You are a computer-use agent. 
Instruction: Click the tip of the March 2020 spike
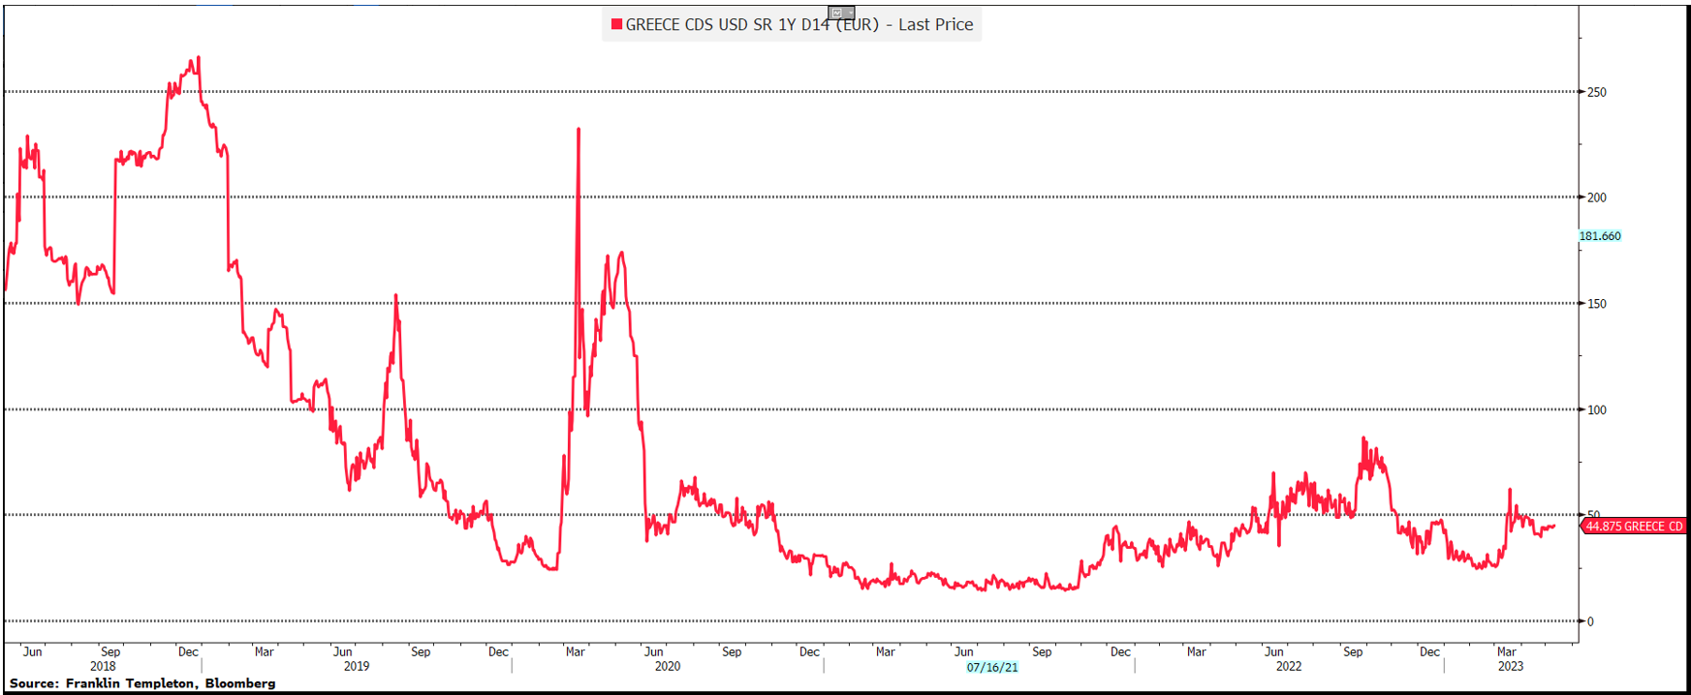579,129
